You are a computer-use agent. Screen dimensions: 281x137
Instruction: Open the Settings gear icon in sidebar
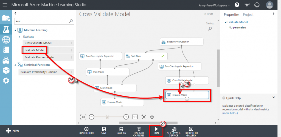[6, 81]
